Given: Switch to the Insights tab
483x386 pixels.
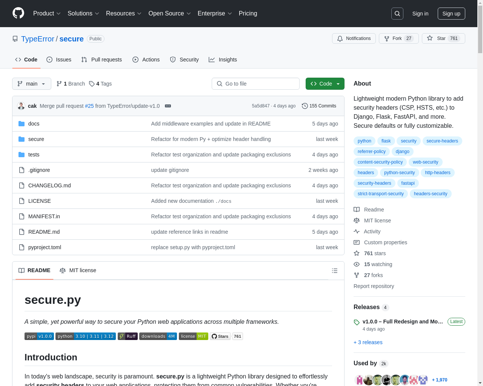Looking at the screenshot, I should (x=223, y=60).
